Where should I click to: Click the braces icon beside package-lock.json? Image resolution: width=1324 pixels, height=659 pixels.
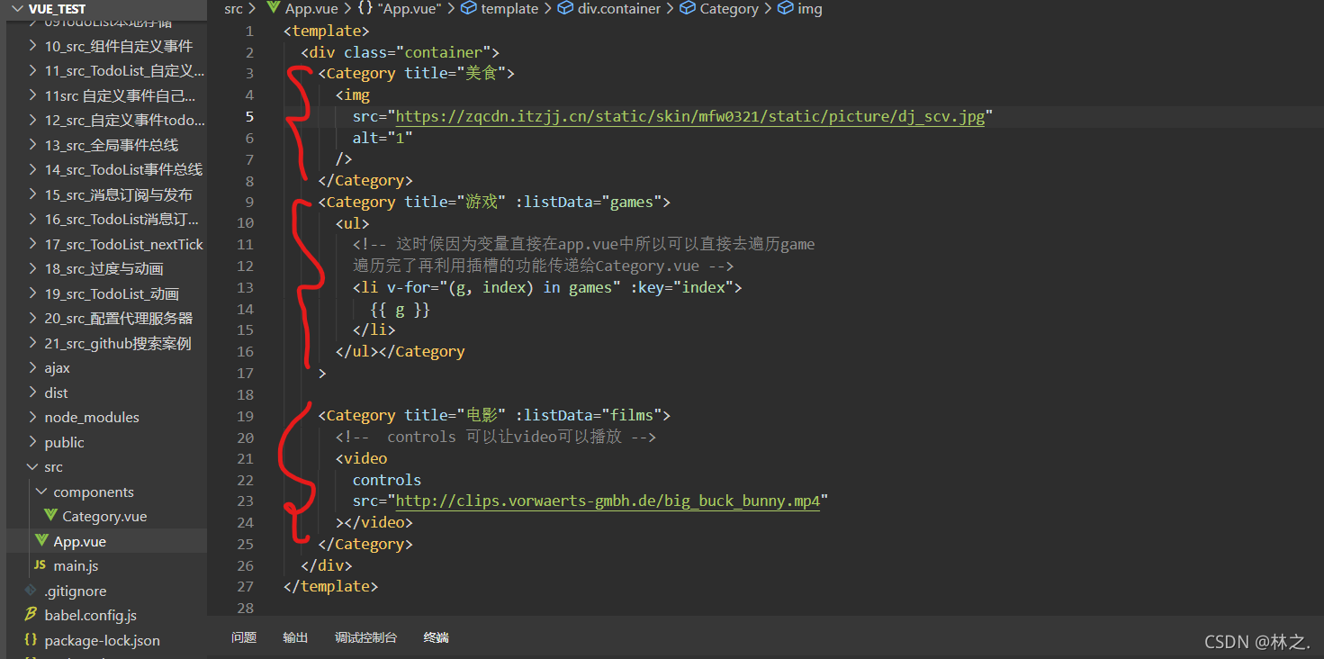31,640
